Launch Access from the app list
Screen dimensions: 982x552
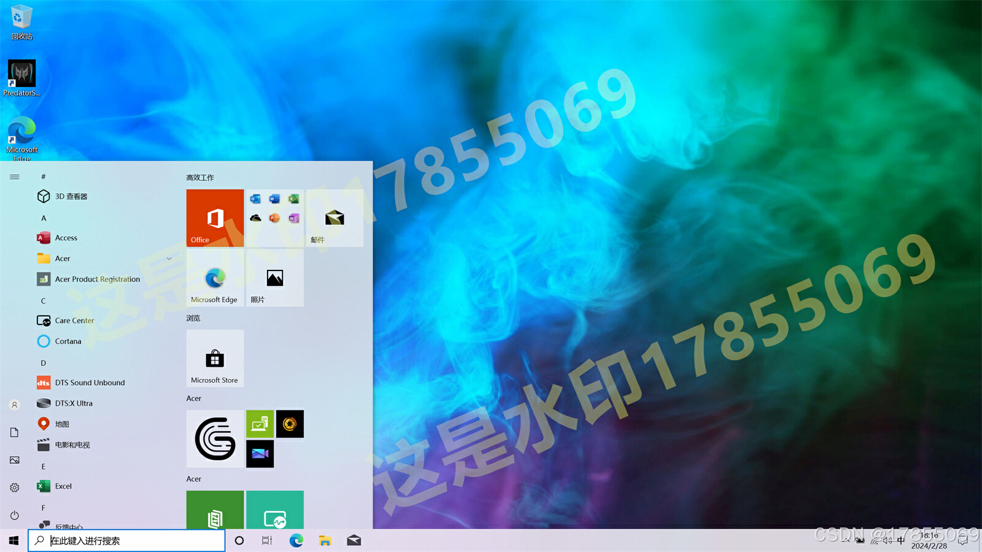[104, 238]
